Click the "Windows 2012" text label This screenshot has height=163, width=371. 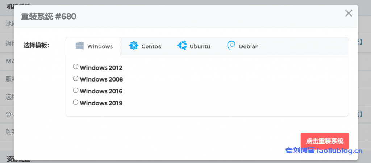[x=101, y=68]
